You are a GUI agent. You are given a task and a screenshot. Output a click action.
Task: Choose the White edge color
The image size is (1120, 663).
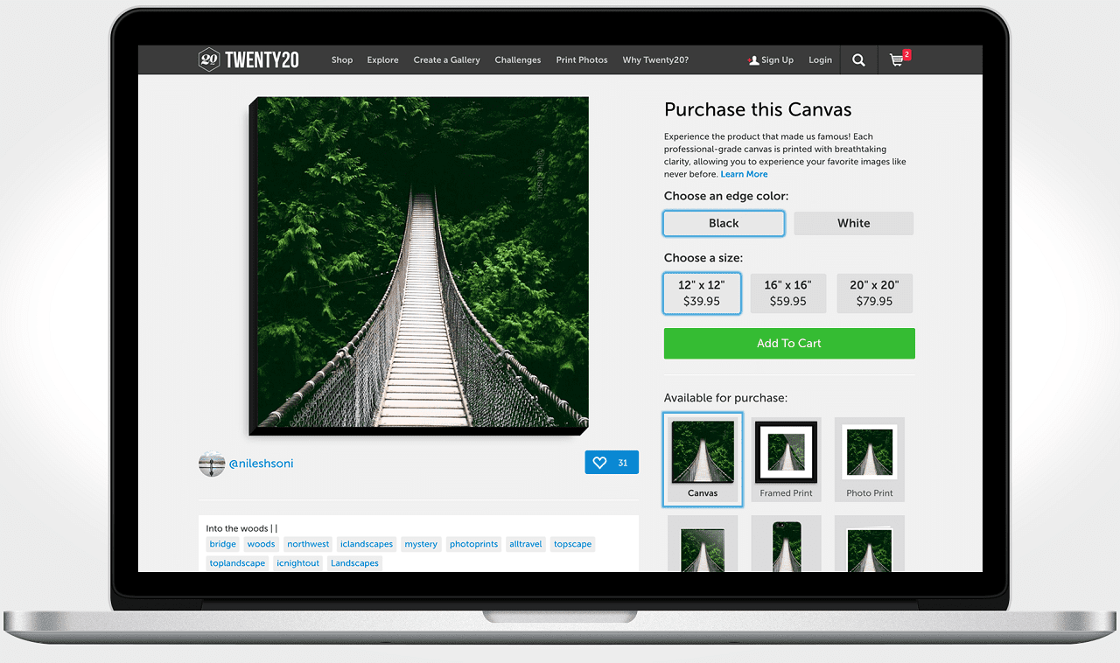pyautogui.click(x=853, y=223)
